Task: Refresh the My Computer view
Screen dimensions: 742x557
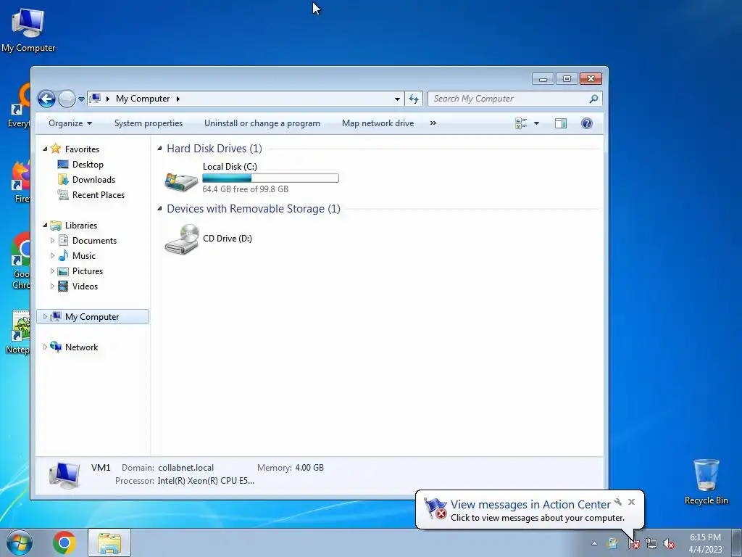Action: tap(414, 99)
